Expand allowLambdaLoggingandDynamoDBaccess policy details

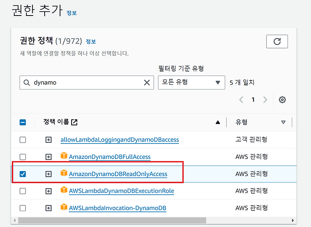[x=48, y=140]
